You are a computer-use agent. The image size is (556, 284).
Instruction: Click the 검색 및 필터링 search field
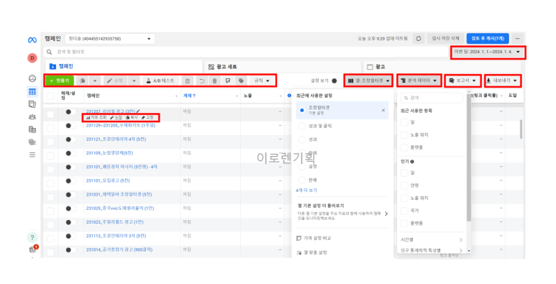(245, 52)
